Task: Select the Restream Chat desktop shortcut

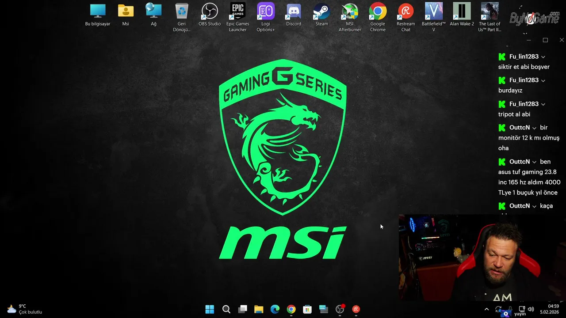Action: pos(406,18)
